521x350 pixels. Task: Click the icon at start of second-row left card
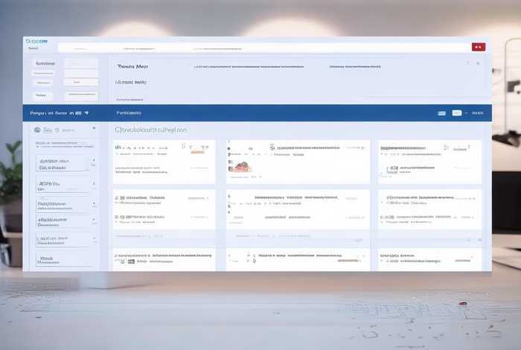tap(118, 199)
